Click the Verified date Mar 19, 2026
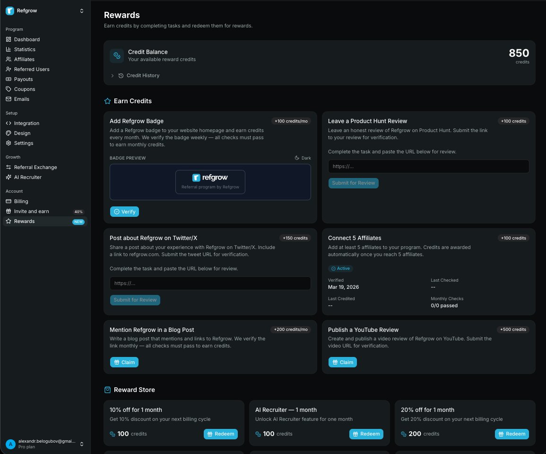Screen dimensions: 546x454 pyautogui.click(x=343, y=287)
